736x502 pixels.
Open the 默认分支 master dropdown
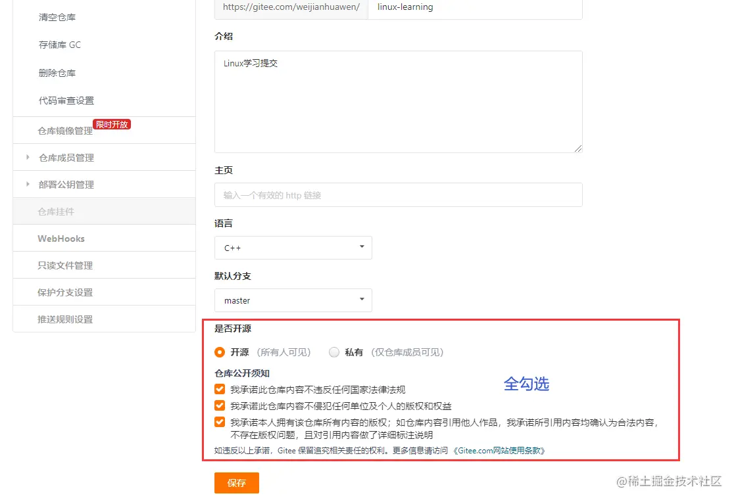(293, 300)
